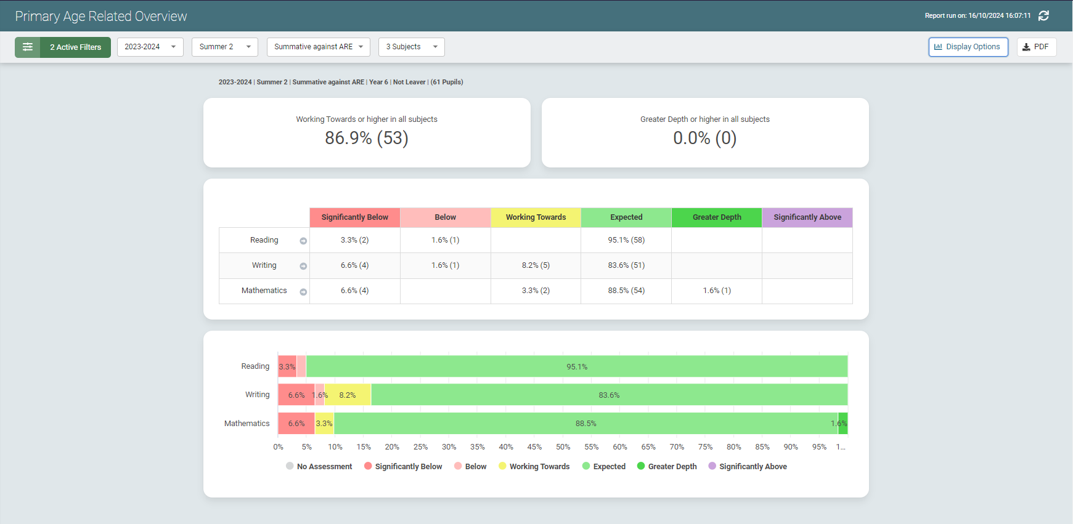Hide the Expected series via legend
1073x524 pixels.
point(603,467)
